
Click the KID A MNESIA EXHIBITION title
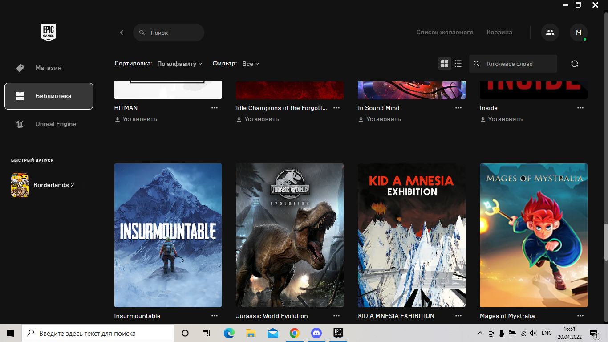tap(396, 316)
